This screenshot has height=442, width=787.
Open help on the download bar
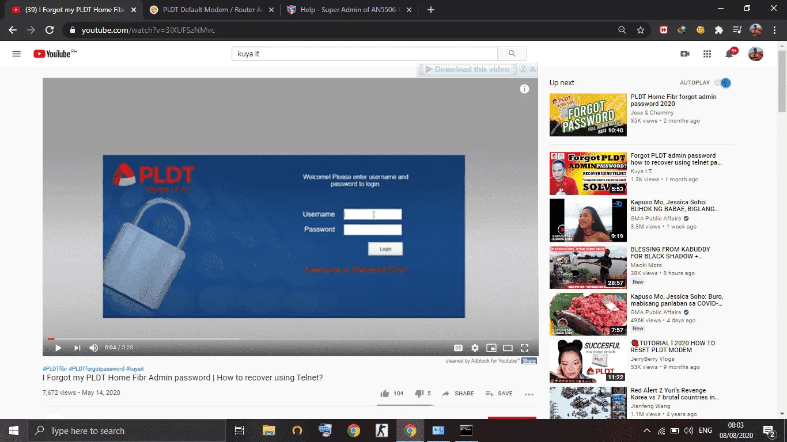pos(523,68)
